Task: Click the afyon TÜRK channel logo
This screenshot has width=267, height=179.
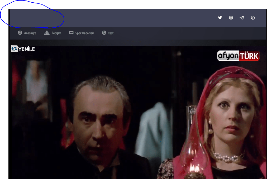Action: click(x=239, y=56)
